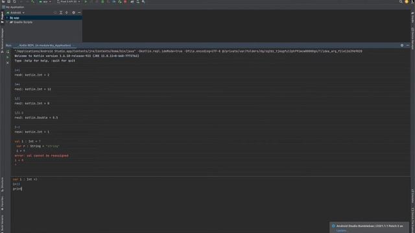415x233 pixels.
Task: Click the Welcome to Kotlin version line
Action: (x=77, y=56)
